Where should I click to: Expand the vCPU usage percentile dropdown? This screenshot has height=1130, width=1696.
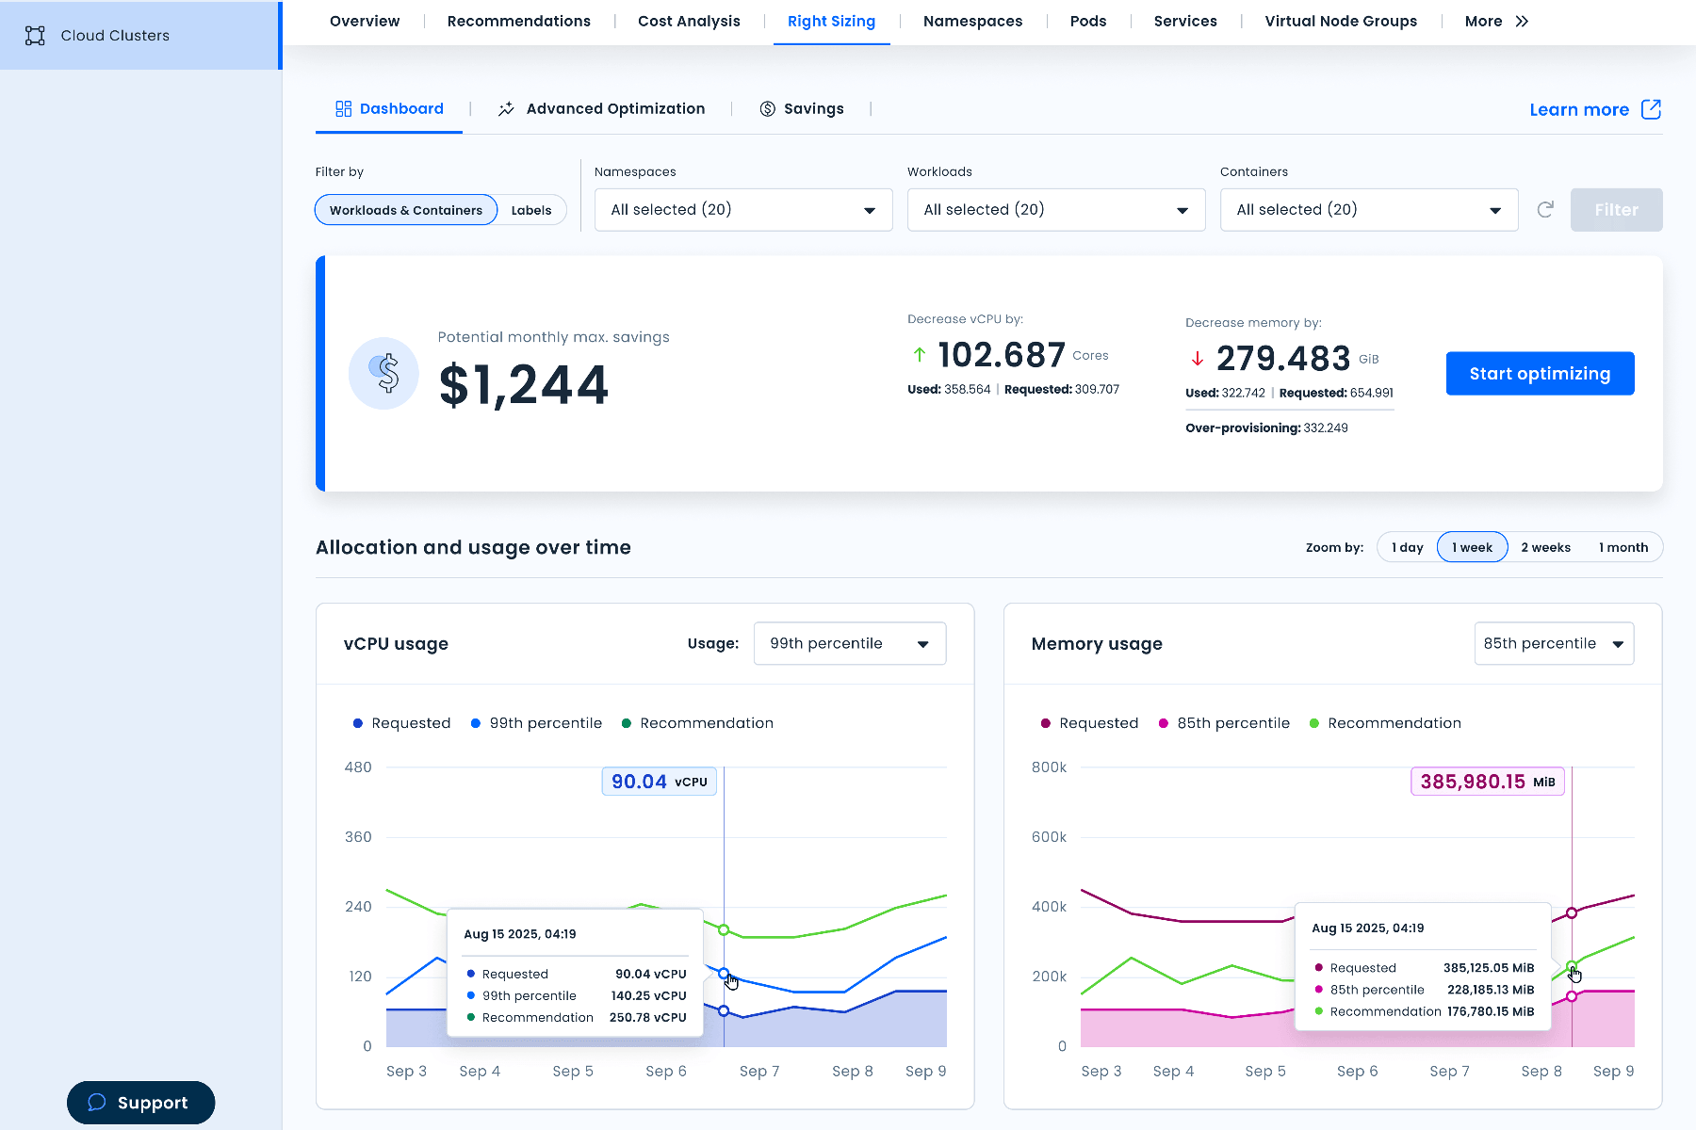coord(850,644)
